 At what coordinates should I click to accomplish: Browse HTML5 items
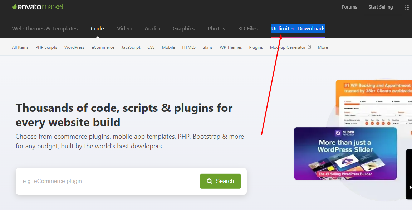(x=189, y=47)
